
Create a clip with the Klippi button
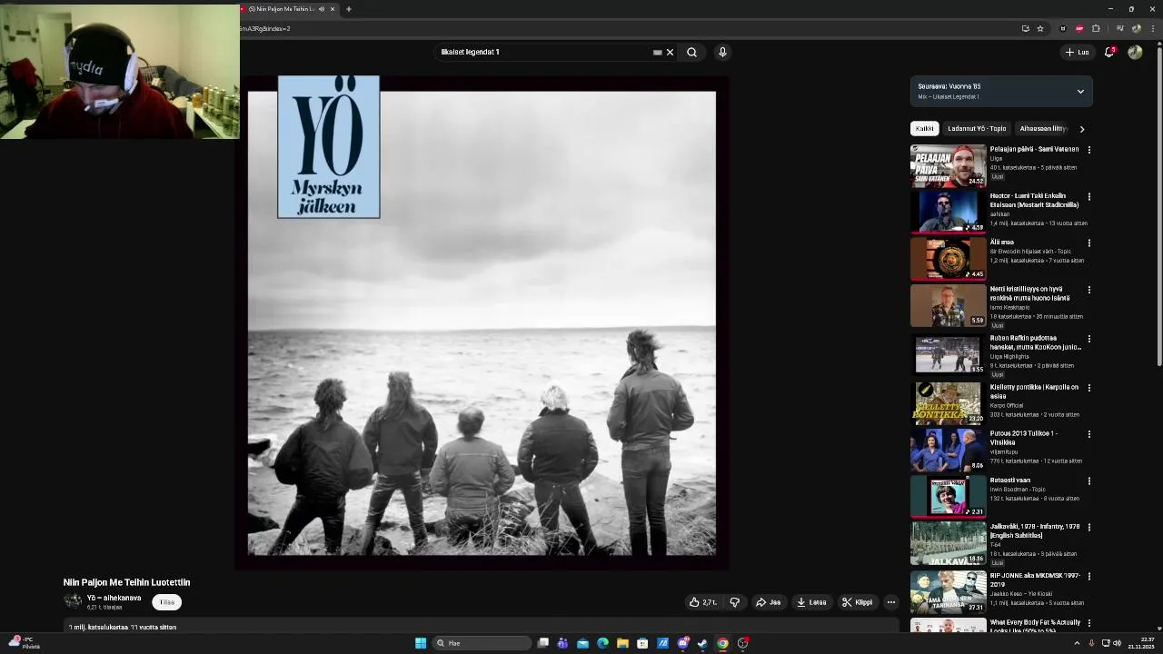tap(858, 602)
